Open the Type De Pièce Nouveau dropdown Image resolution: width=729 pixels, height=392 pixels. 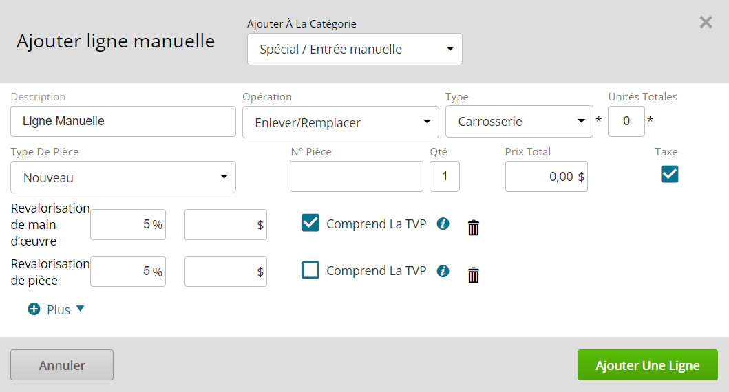click(123, 177)
